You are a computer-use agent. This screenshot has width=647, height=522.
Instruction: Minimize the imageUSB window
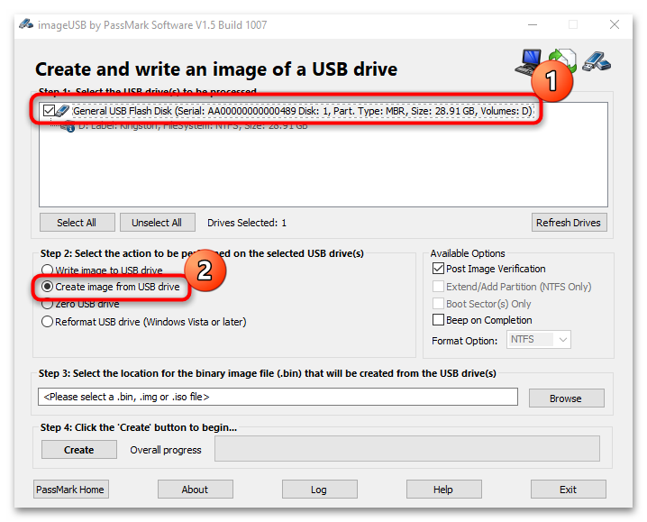[533, 24]
